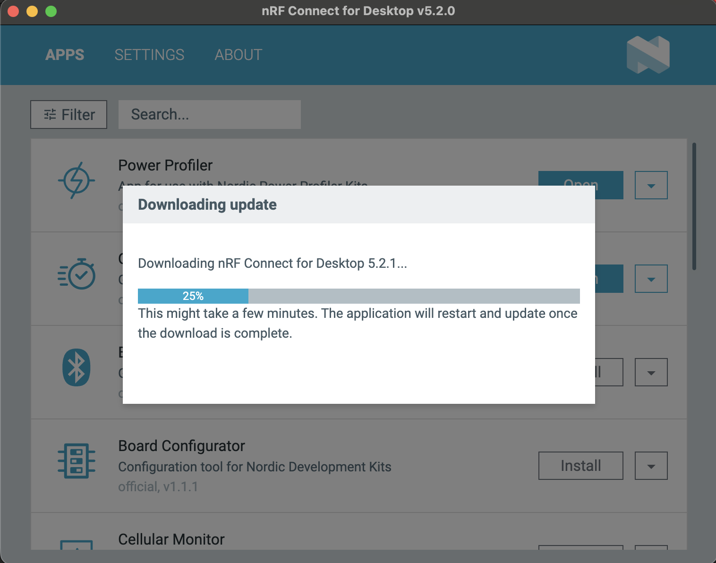Click the Bluetooth app icon
This screenshot has width=716, height=563.
[x=77, y=367]
